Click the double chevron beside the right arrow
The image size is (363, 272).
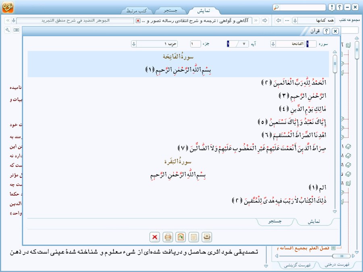(x=256, y=21)
